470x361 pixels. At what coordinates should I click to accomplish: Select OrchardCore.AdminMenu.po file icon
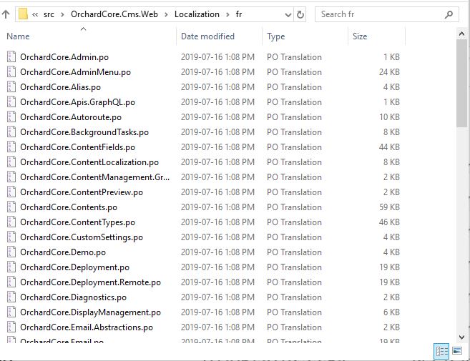tap(11, 72)
